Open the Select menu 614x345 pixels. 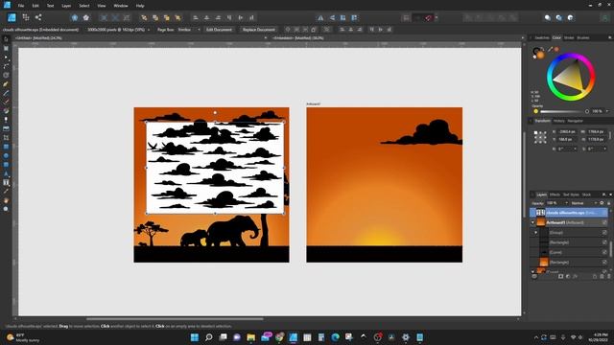(x=84, y=6)
